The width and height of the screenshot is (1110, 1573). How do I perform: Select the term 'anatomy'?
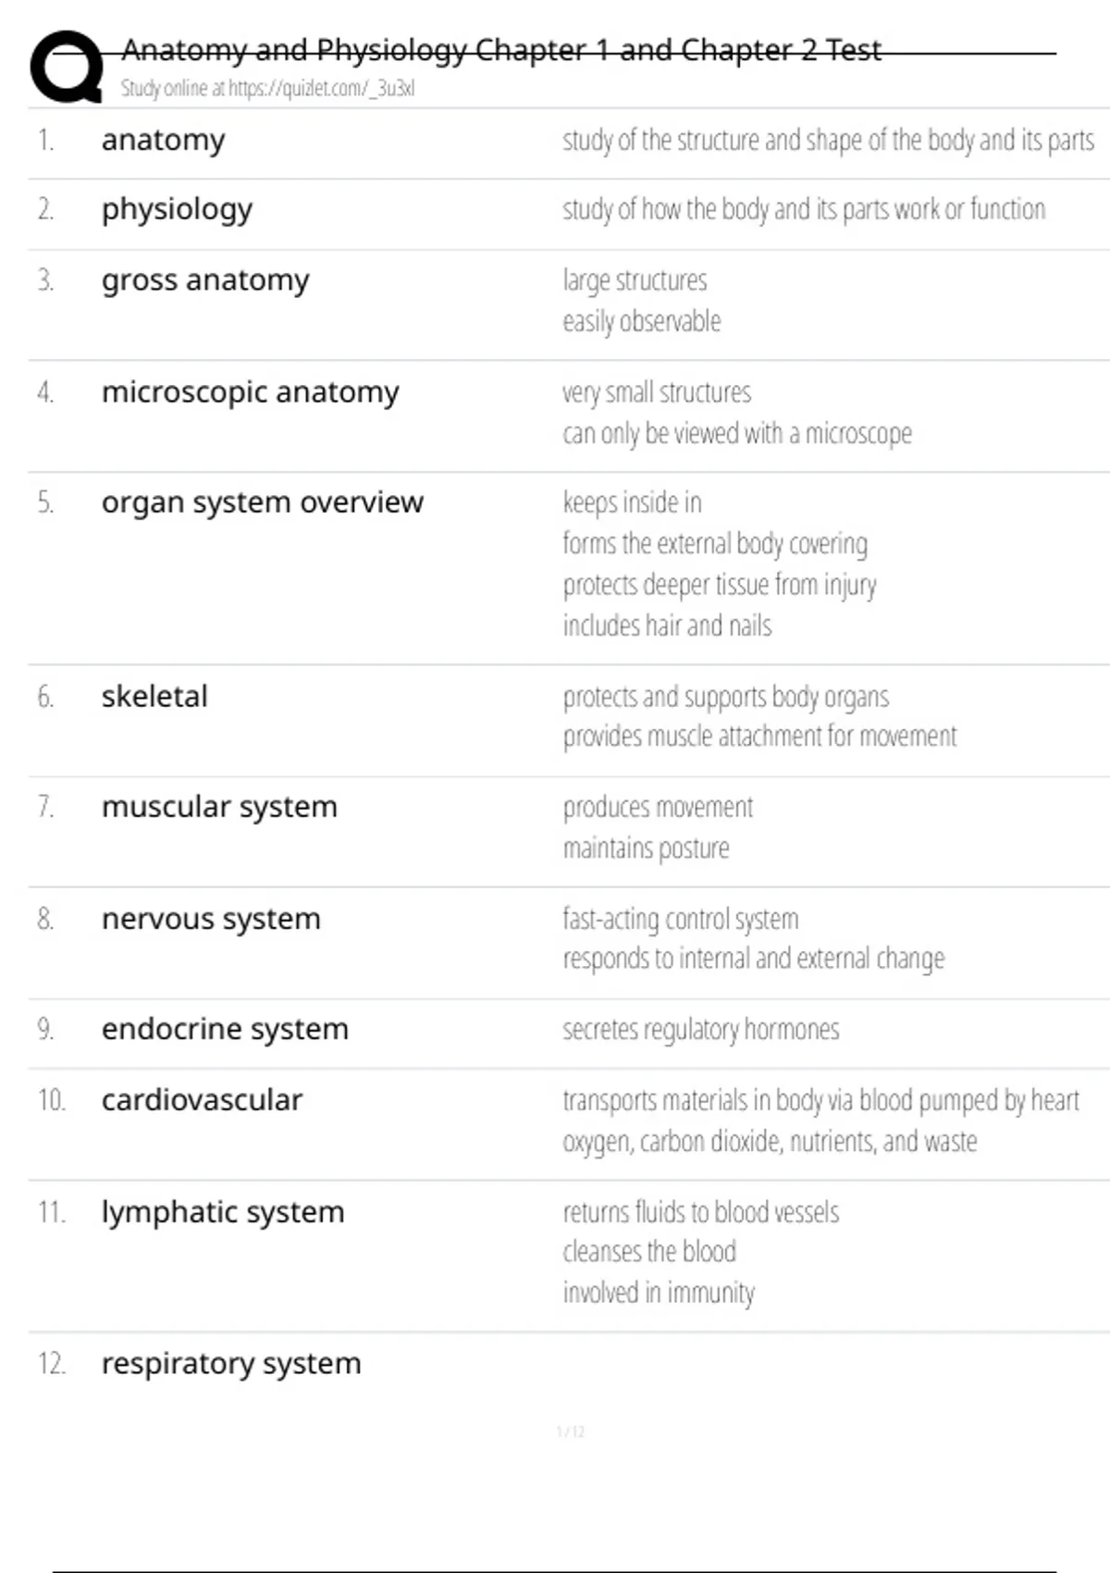pyautogui.click(x=164, y=141)
